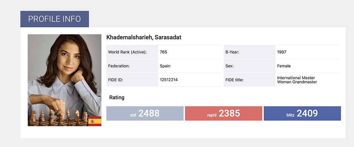Click the Spain flag icon on photo
This screenshot has height=147, width=354.
pyautogui.click(x=94, y=121)
